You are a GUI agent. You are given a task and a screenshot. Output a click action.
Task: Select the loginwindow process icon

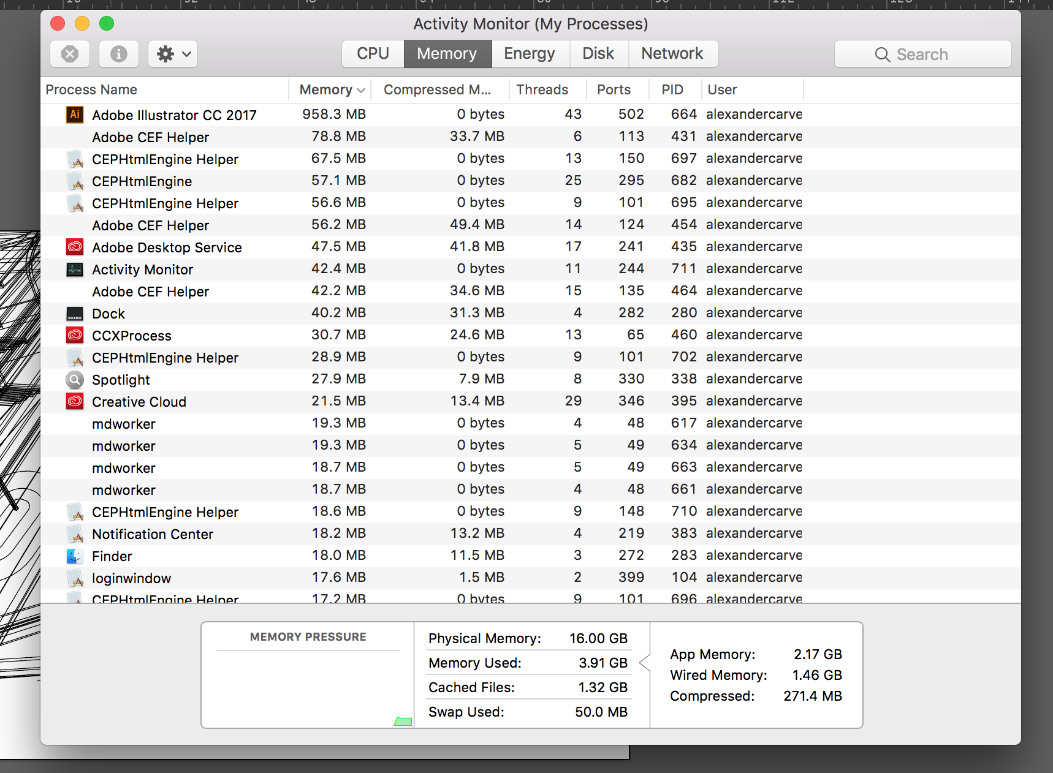tap(75, 578)
